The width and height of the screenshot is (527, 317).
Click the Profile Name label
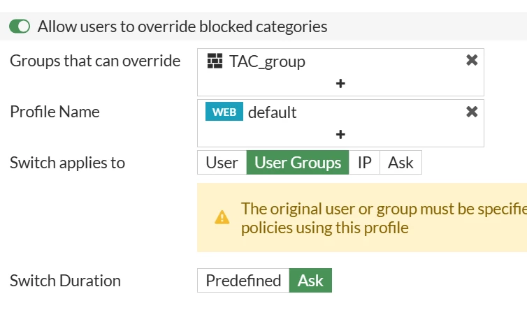[x=55, y=112]
